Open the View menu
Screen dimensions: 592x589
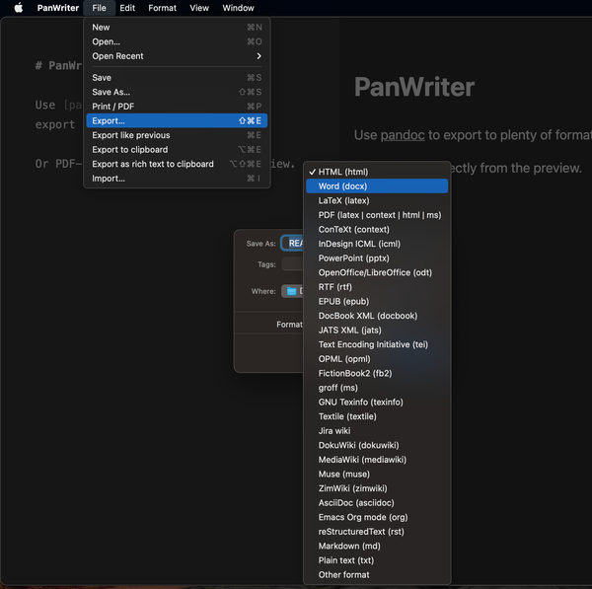(x=199, y=8)
